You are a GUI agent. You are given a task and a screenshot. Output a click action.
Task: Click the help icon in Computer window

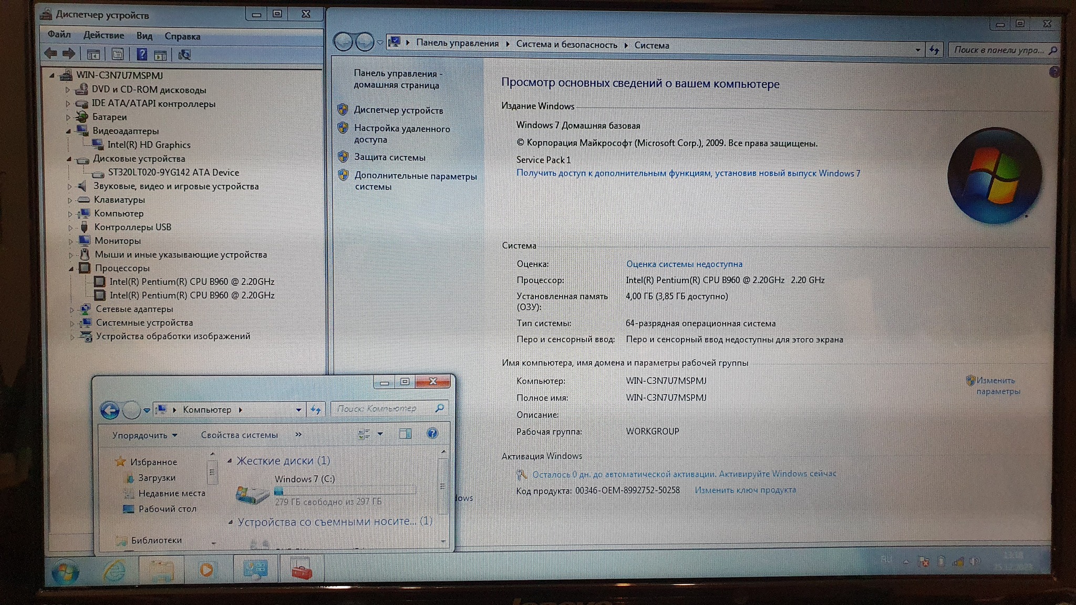[x=432, y=433]
